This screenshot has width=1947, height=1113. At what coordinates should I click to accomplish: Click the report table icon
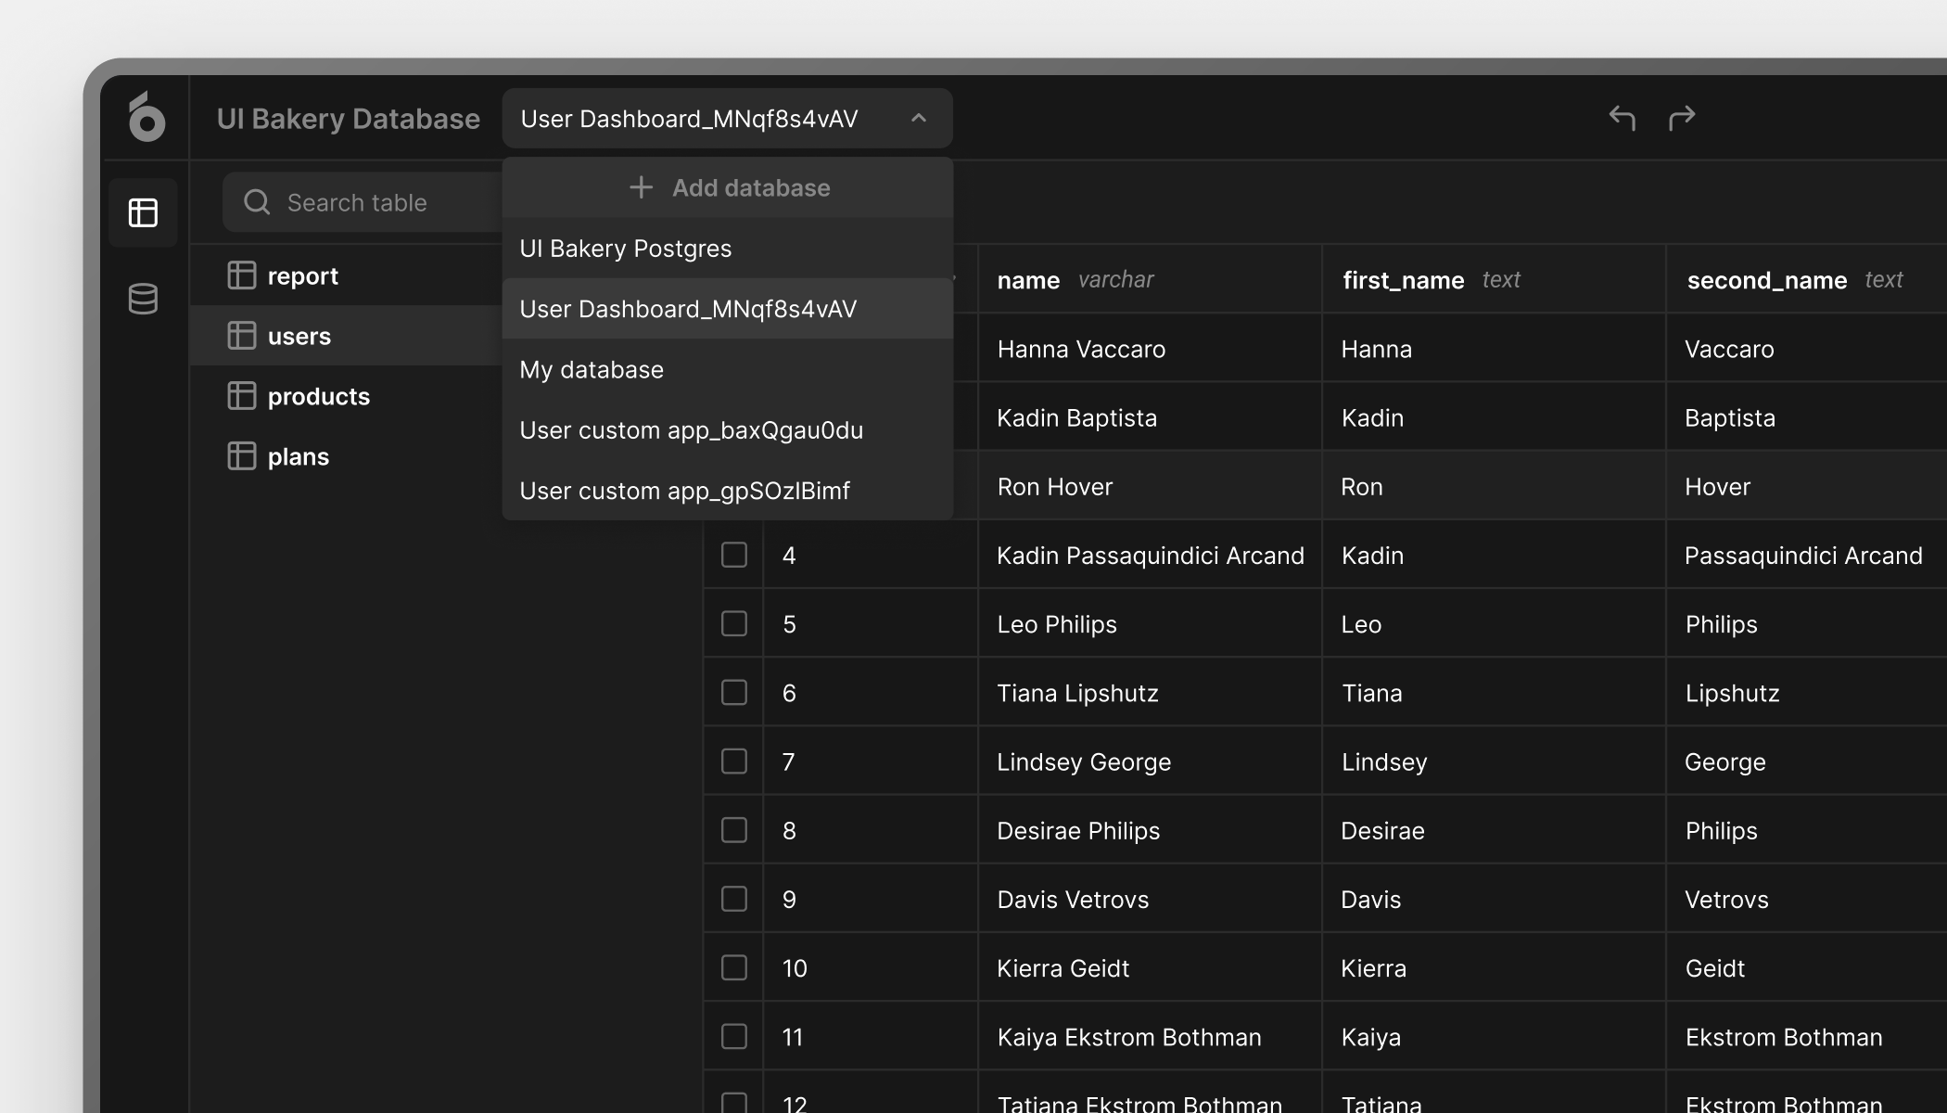coord(241,275)
